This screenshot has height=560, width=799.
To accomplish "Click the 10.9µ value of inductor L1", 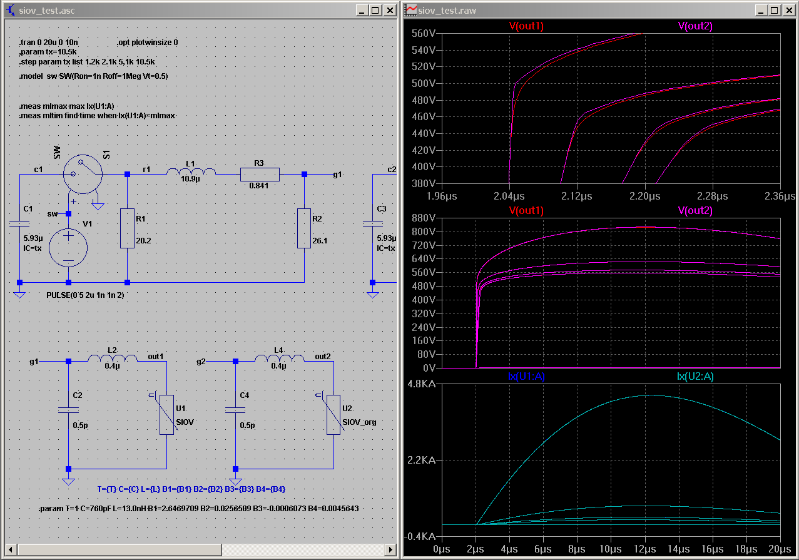I will (191, 179).
